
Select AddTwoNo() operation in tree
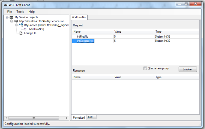coord(36,29)
